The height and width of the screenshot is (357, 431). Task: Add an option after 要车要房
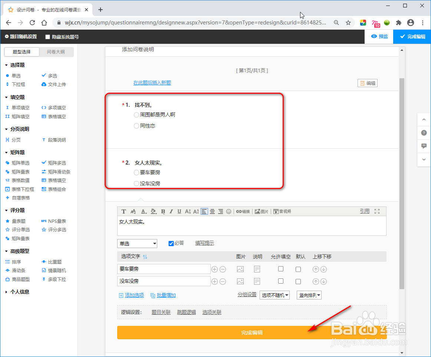coord(215,270)
